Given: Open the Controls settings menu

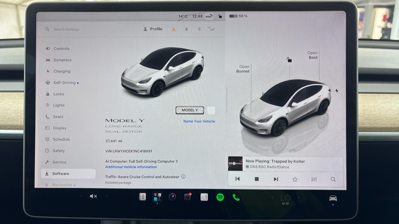Looking at the screenshot, I should coord(61,48).
